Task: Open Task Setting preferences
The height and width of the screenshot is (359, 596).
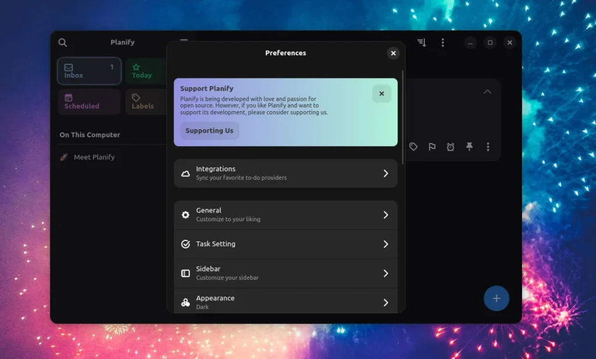Action: [x=285, y=244]
